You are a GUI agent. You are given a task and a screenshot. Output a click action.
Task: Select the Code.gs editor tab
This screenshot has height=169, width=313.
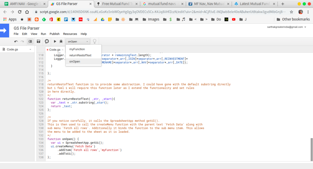[x=54, y=50]
